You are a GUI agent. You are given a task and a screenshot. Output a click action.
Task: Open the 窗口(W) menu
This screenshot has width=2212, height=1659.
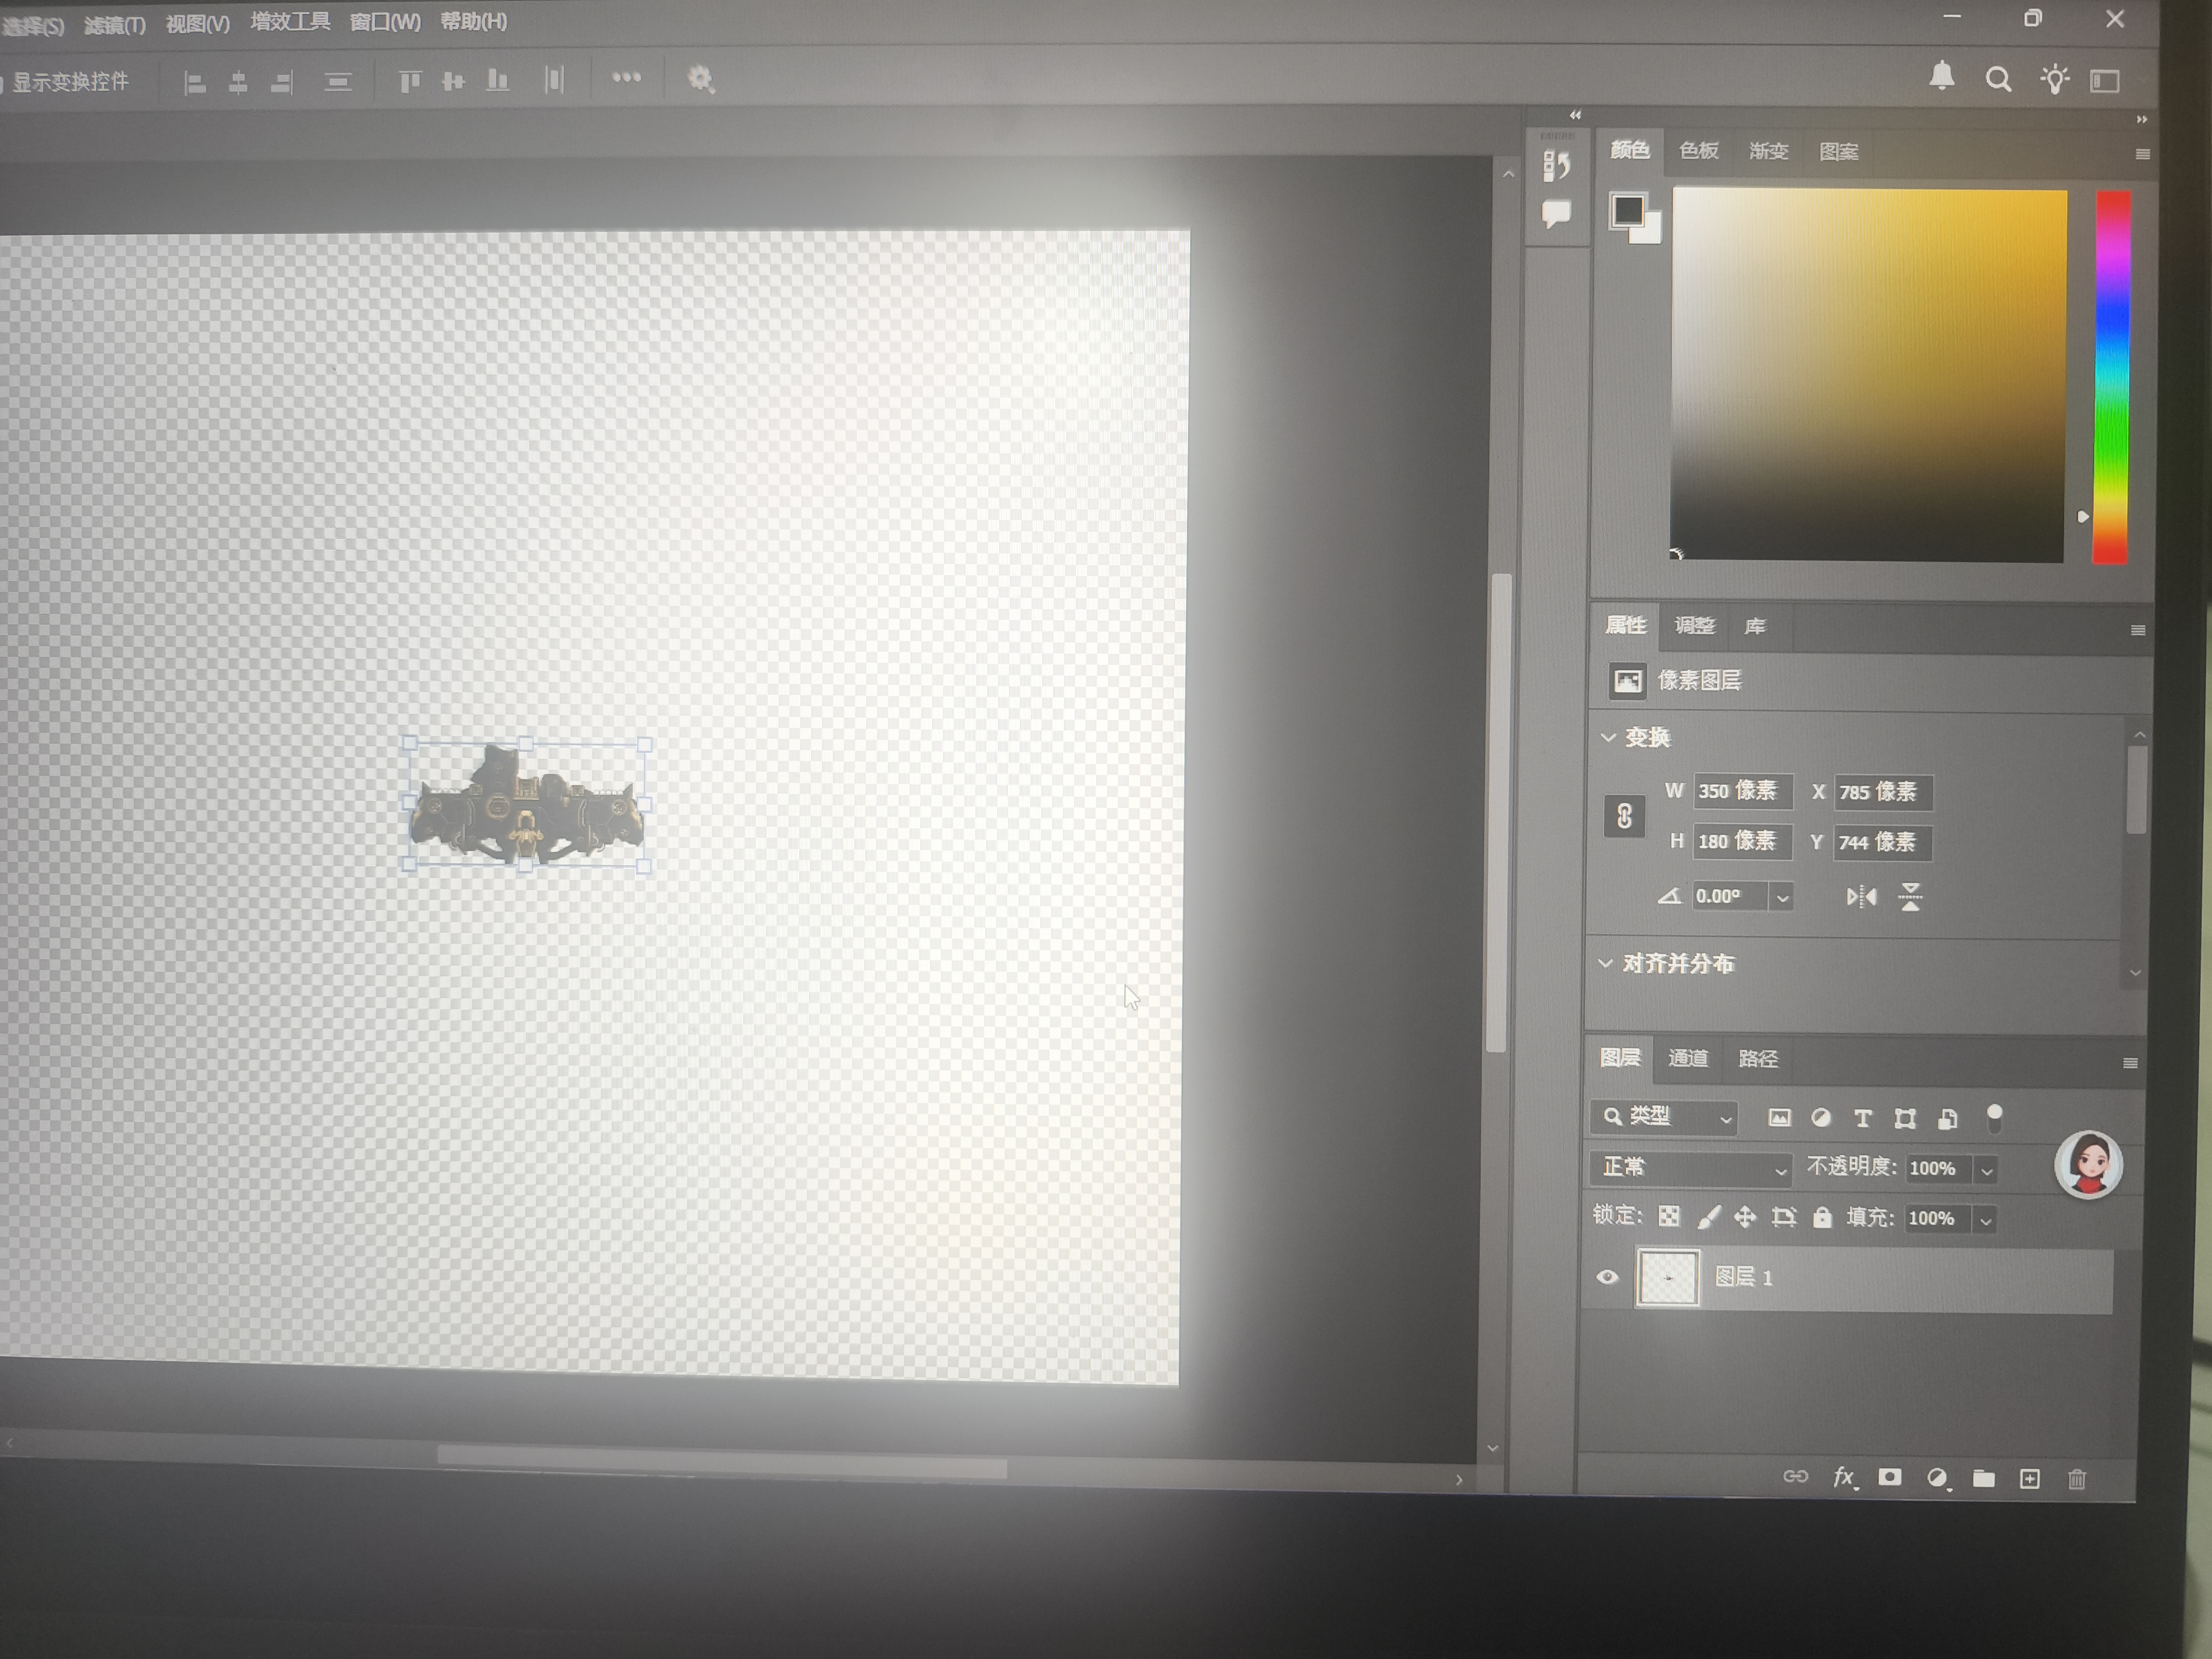pos(385,22)
